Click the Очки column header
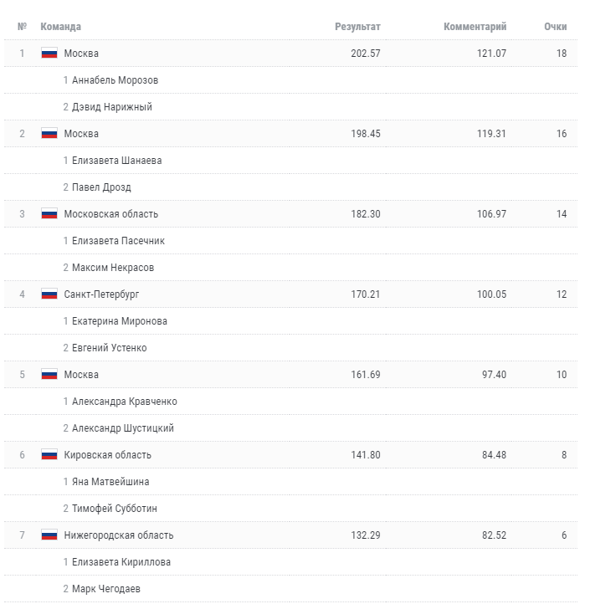This screenshot has width=590, height=604. [x=556, y=27]
